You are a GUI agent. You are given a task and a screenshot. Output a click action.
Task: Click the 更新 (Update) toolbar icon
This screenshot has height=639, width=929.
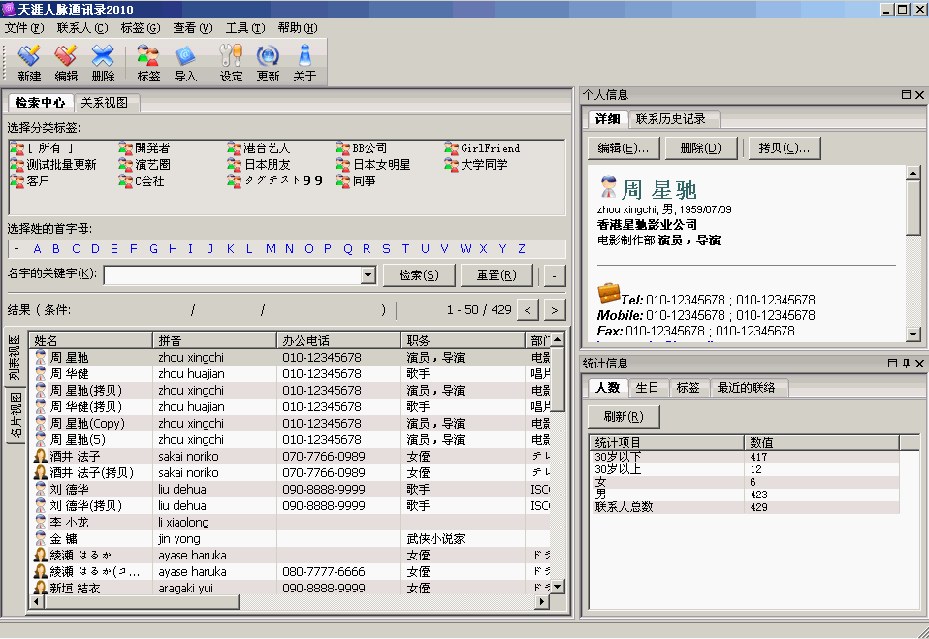(x=268, y=62)
